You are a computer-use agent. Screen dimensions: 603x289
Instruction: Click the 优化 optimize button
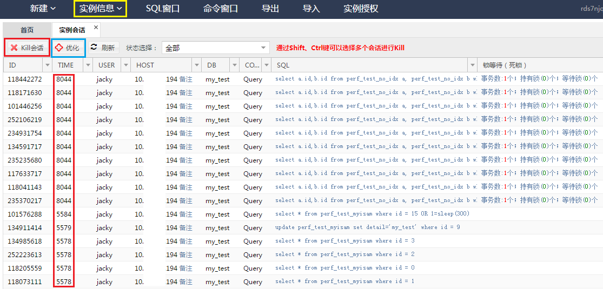(x=67, y=48)
